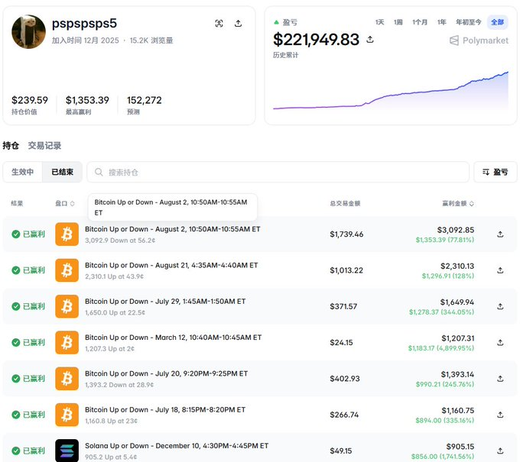Screen dimensions: 520x462
Task: Click the $1,353.39 最高赢利 value
Action: [x=87, y=100]
